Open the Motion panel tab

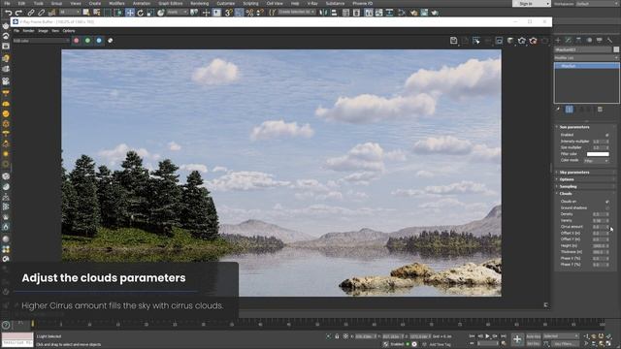click(x=589, y=41)
